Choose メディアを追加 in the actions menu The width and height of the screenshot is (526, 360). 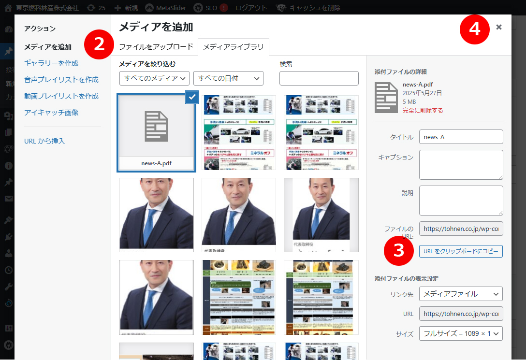click(48, 47)
